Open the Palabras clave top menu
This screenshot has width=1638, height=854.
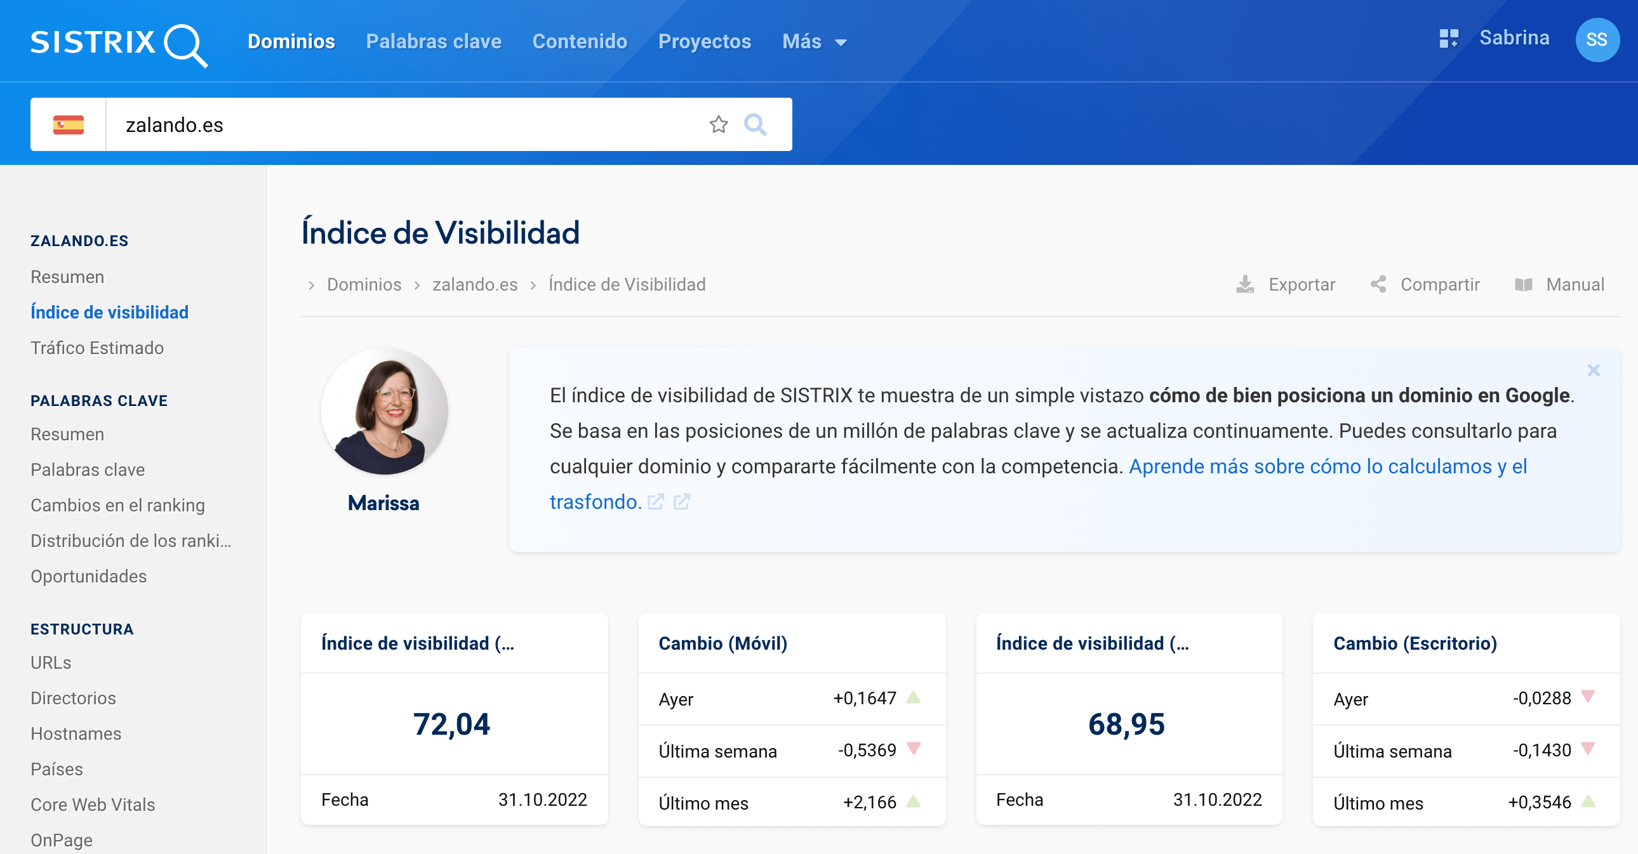coord(434,42)
